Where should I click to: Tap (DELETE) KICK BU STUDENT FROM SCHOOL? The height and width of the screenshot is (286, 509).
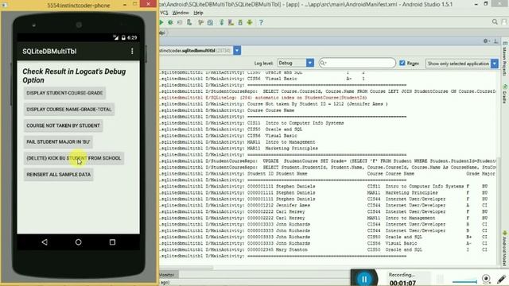coord(74,158)
